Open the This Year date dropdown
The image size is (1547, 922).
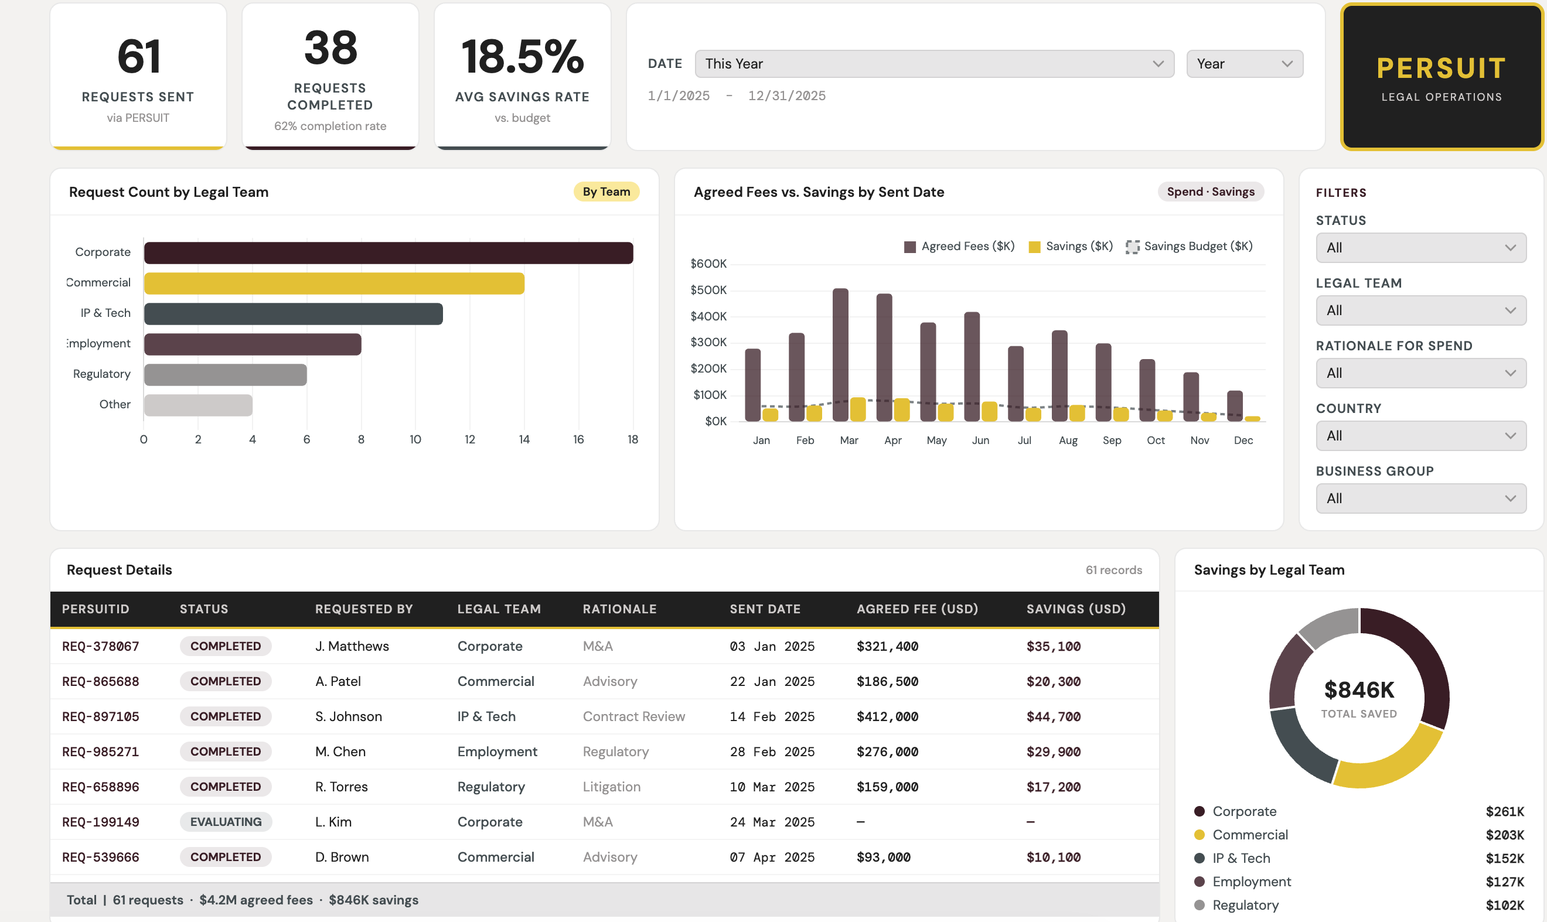click(x=934, y=64)
